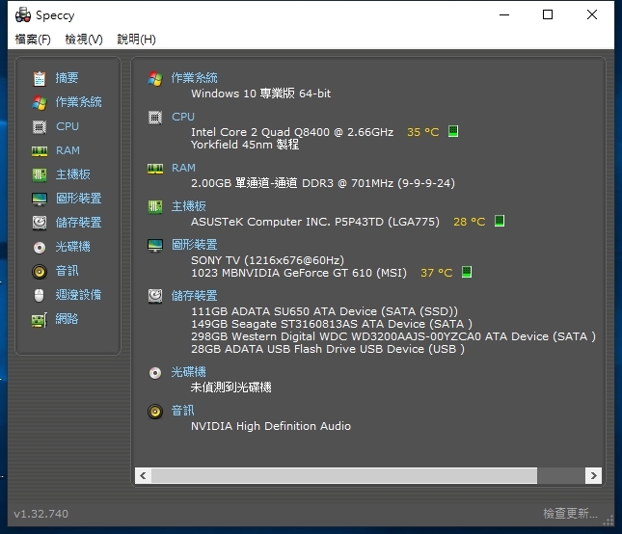Click the version label v1.32.740

coord(41,514)
